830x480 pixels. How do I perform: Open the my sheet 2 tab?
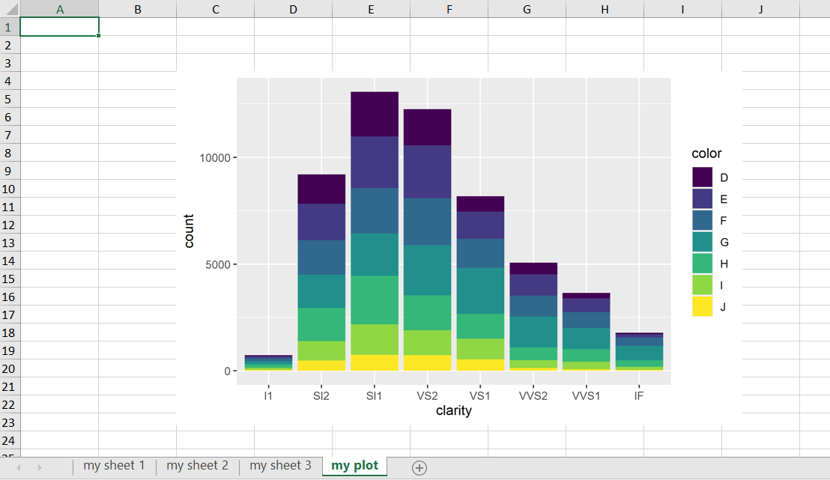pyautogui.click(x=197, y=465)
